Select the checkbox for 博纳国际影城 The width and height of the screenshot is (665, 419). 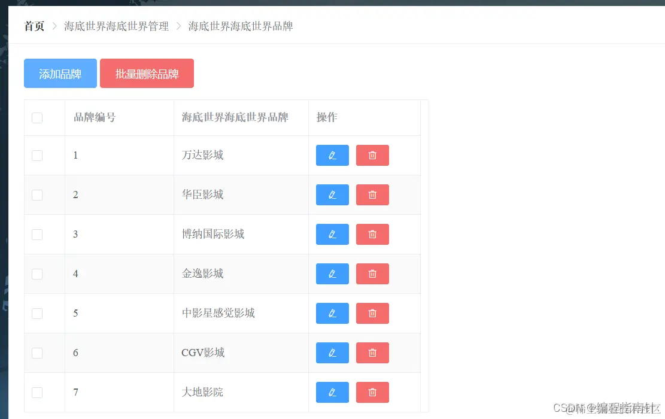coord(37,234)
